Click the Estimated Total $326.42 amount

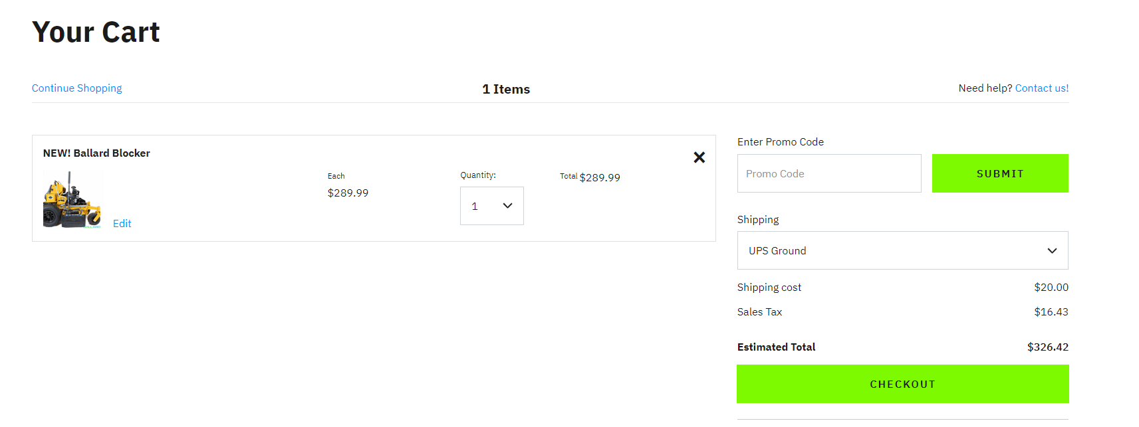(x=1047, y=347)
